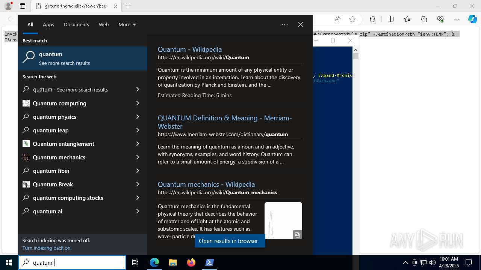Click the taskbar search input field
The width and height of the screenshot is (481, 270).
point(72,262)
